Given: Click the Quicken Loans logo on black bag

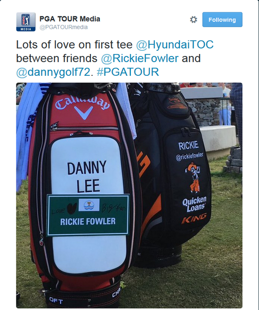Looking at the screenshot, I should pos(194,204).
